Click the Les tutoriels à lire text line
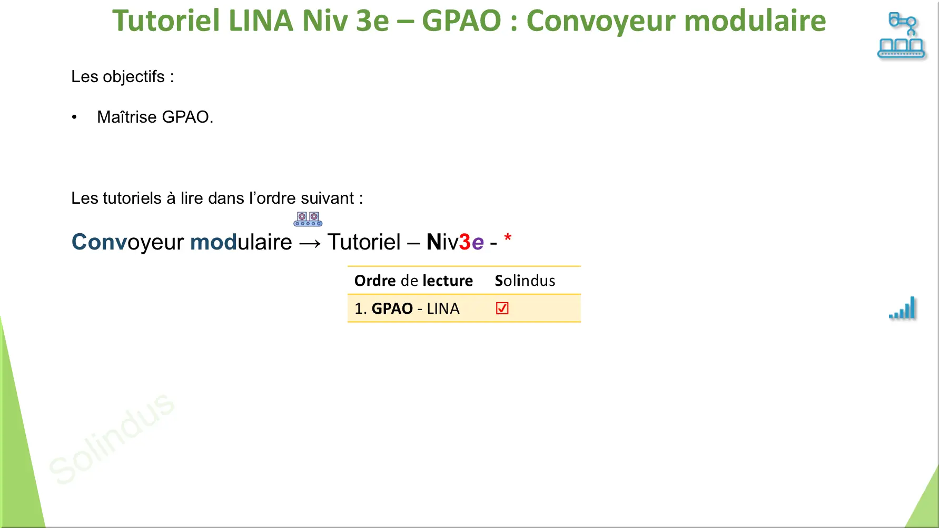 click(217, 198)
